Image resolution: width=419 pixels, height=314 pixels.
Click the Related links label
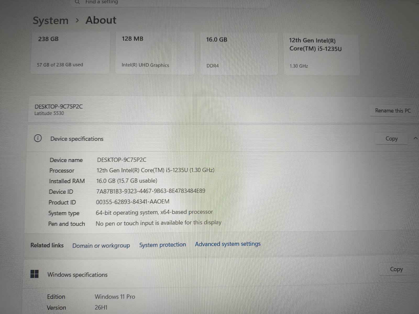pyautogui.click(x=47, y=245)
